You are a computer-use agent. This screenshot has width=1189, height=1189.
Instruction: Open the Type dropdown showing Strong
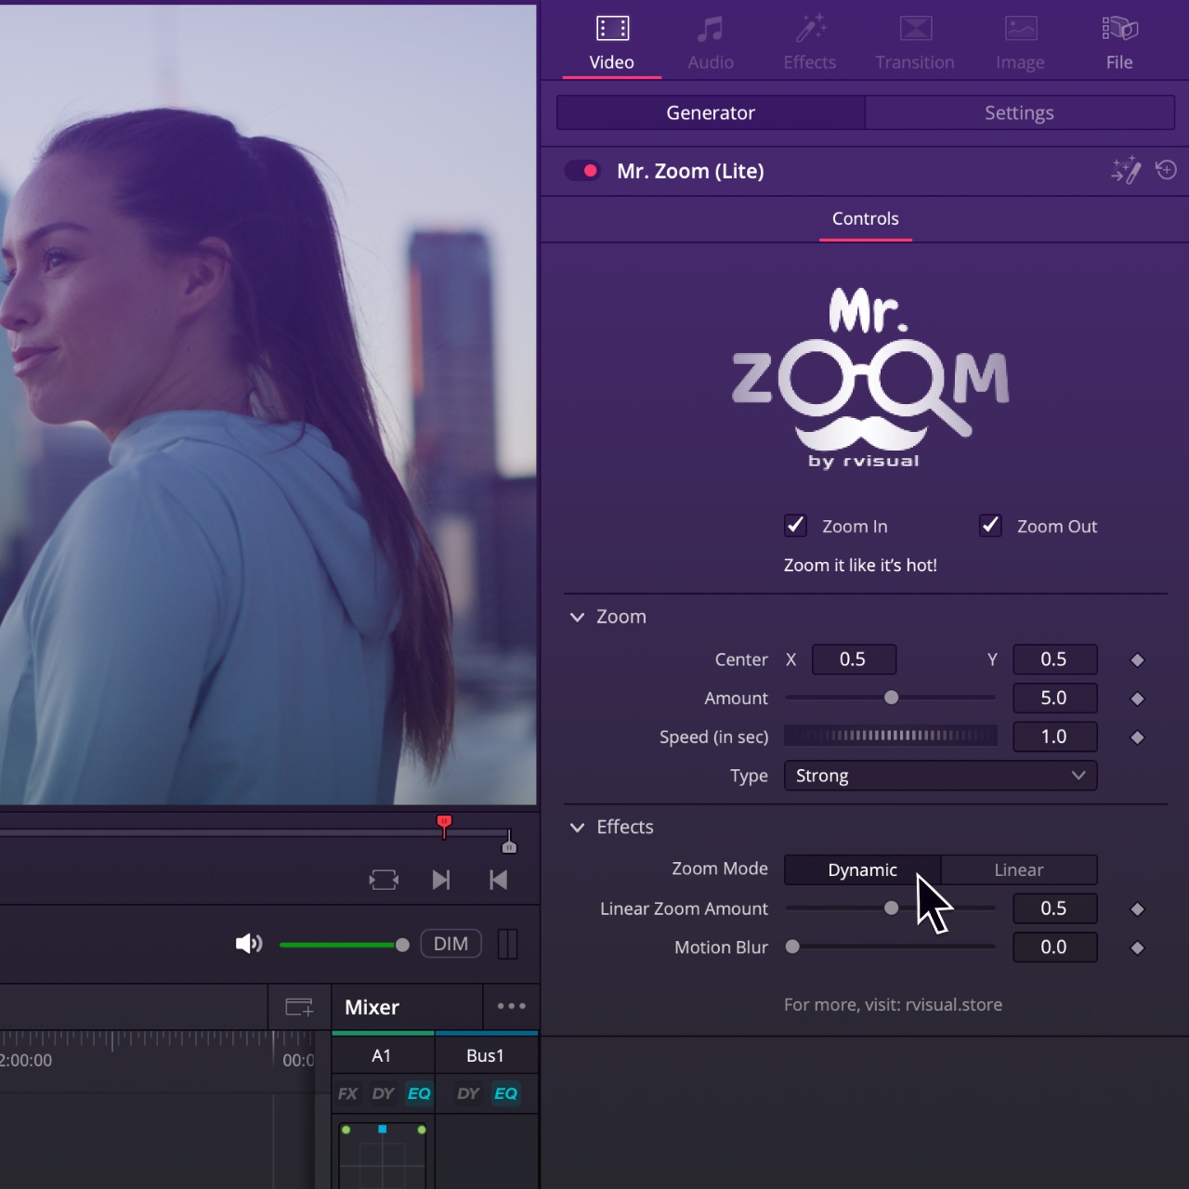coord(940,776)
